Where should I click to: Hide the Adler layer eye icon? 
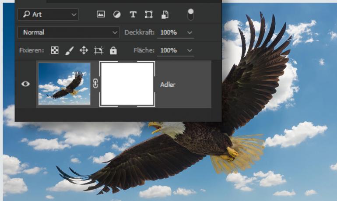pos(25,84)
